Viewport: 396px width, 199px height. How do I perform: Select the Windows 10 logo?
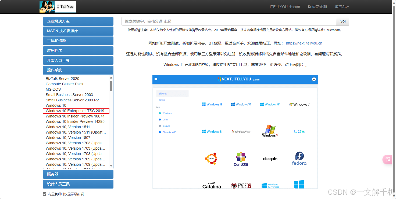click(241, 104)
